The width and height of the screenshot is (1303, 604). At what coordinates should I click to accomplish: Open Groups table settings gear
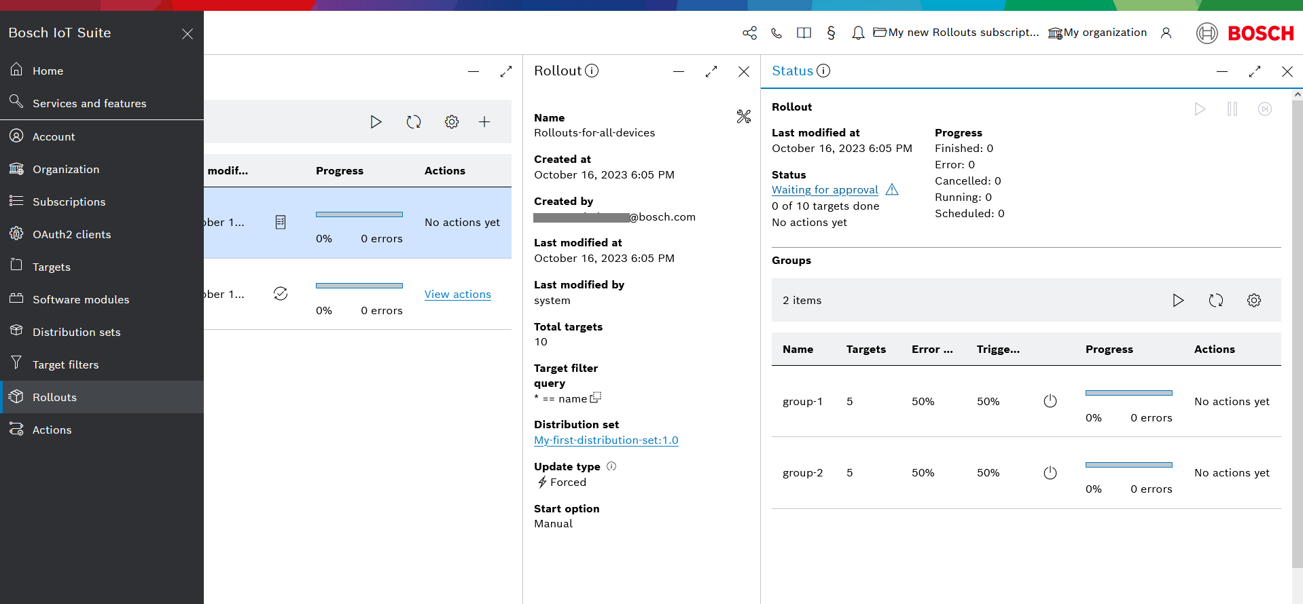click(x=1253, y=300)
